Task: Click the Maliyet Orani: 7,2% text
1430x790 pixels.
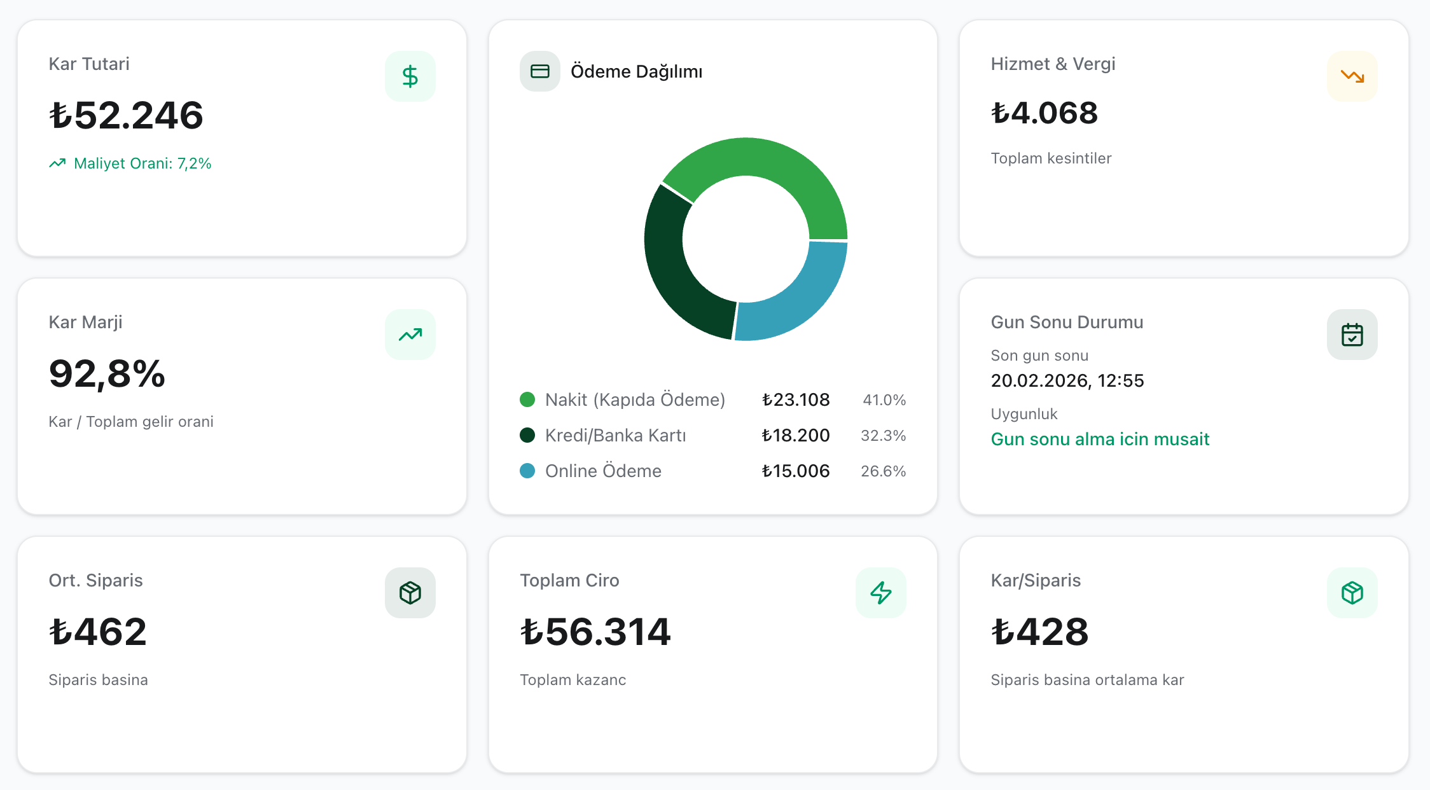Action: click(x=142, y=163)
